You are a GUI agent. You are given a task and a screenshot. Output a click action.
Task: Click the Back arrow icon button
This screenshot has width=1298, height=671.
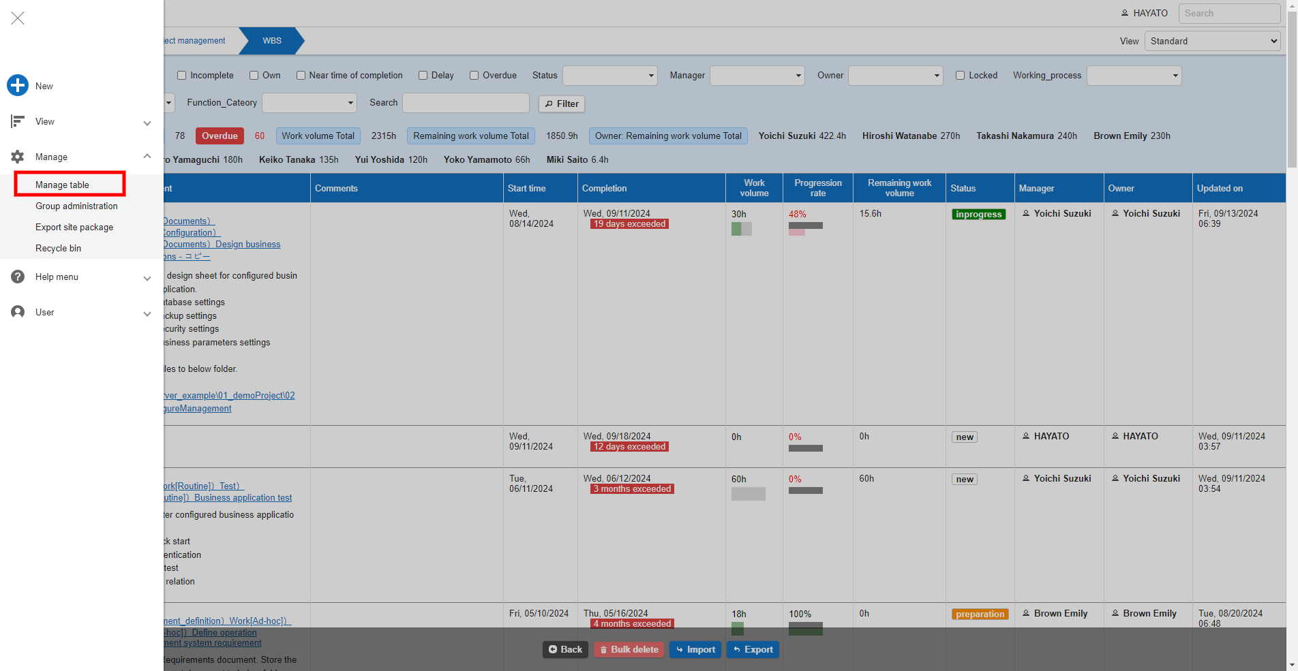[x=553, y=649]
